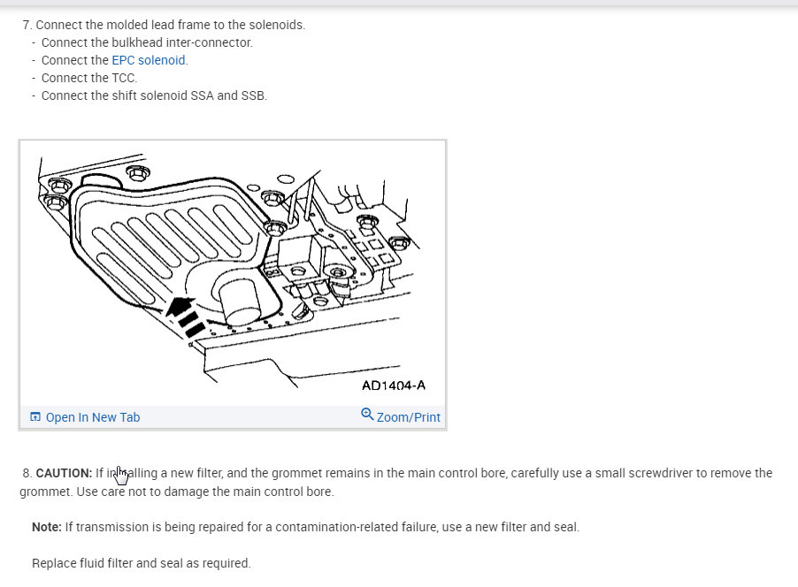This screenshot has height=587, width=798.
Task: Open In New Tab link text
Action: pyautogui.click(x=93, y=417)
